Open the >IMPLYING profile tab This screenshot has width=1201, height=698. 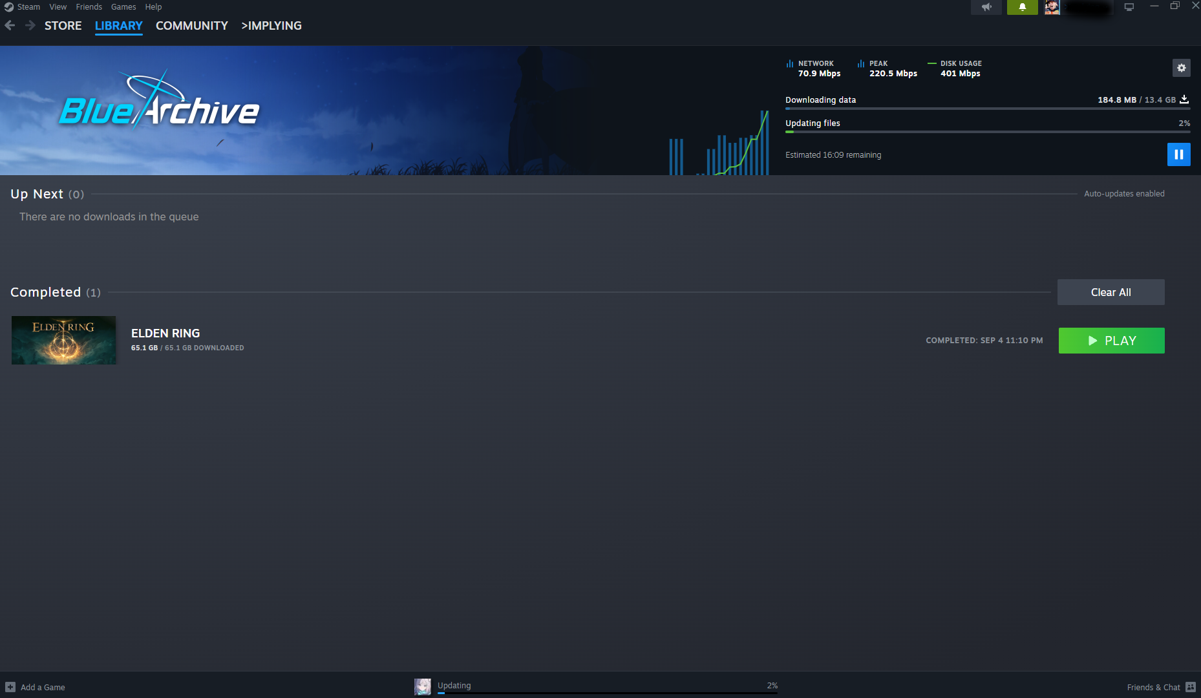(271, 26)
